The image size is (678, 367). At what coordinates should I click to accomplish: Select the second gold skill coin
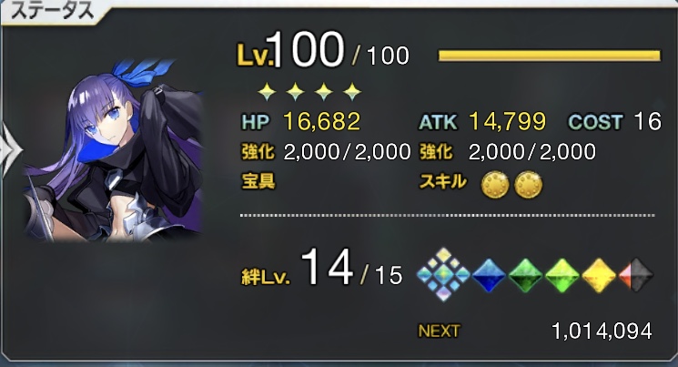point(528,184)
